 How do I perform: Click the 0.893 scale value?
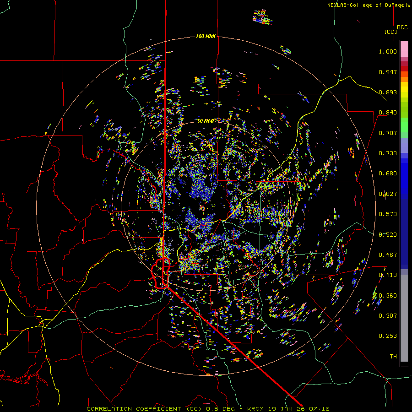[388, 92]
